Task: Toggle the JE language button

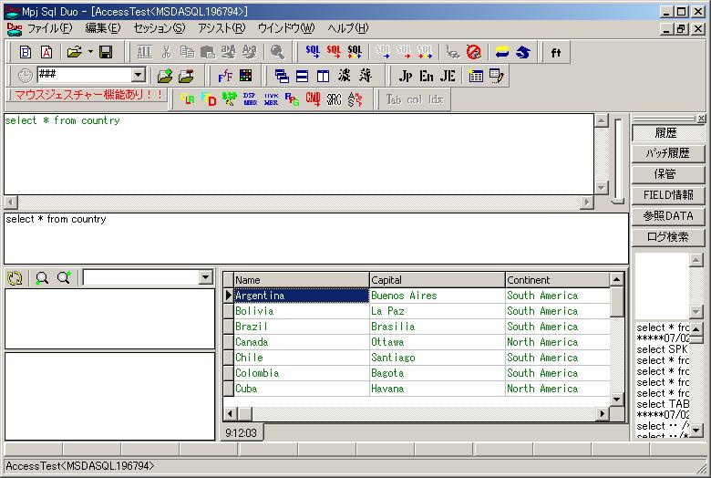Action: 447,76
